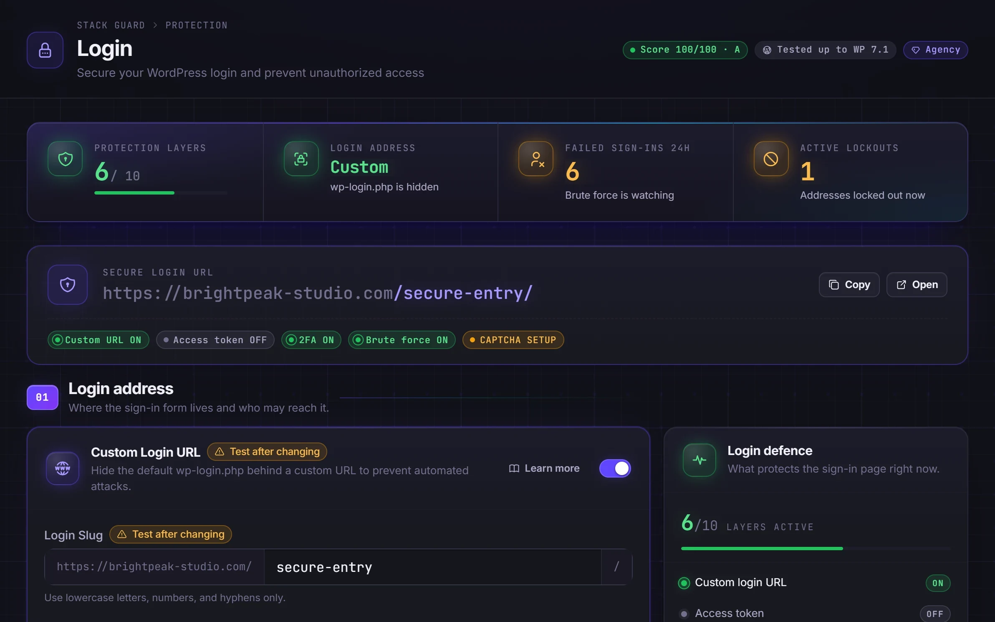The height and width of the screenshot is (622, 995).
Task: Click 'wp-login.php is hidden' text
Action: coord(384,187)
